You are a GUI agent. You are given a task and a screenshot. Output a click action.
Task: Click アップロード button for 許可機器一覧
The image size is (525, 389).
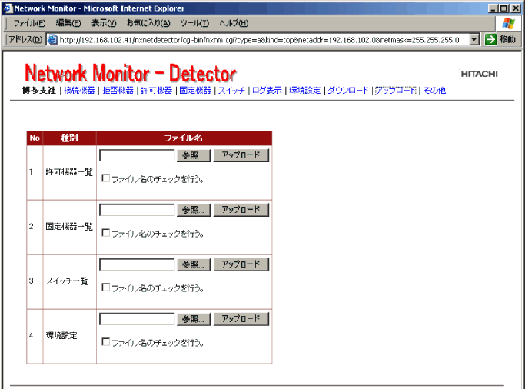tap(241, 155)
